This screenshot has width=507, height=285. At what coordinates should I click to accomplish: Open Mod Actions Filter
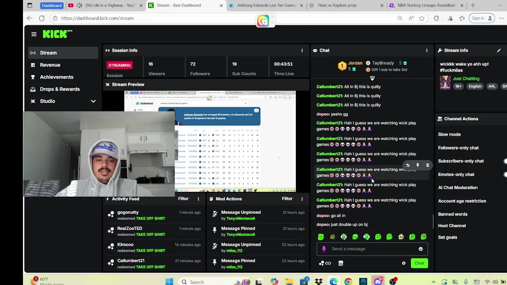coord(287,199)
